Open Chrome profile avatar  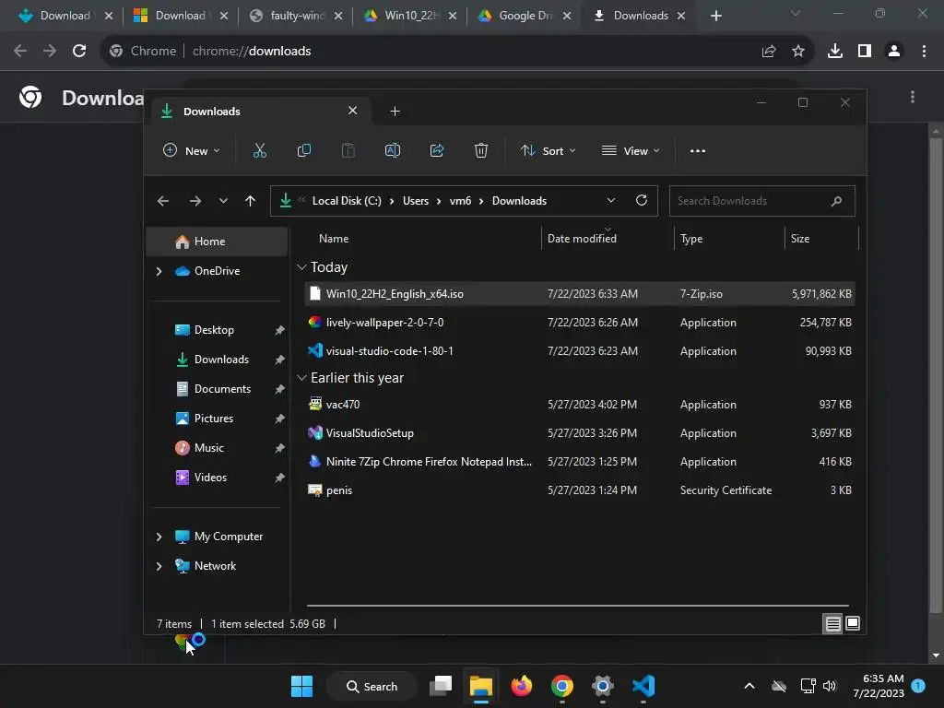tap(894, 52)
